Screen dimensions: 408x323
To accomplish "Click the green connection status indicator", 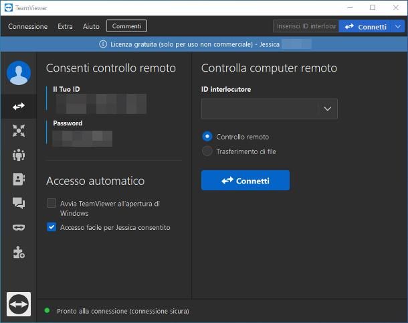I will coord(47,310).
